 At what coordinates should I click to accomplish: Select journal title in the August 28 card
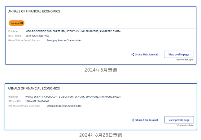[34, 88]
